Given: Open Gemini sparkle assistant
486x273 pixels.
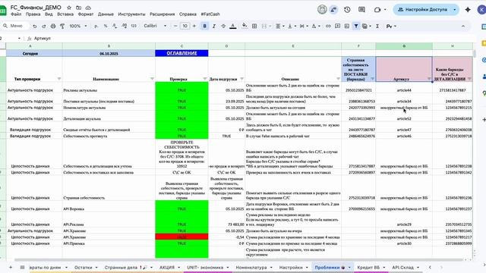Looking at the screenshot, I should click(x=468, y=10).
